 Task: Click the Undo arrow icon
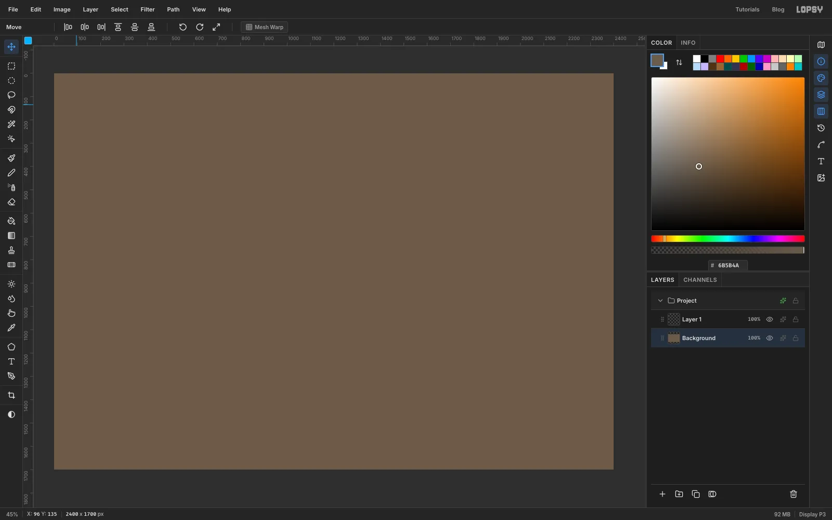(183, 27)
